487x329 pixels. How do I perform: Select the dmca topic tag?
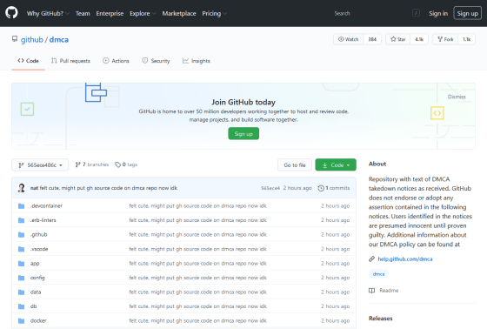pos(378,274)
